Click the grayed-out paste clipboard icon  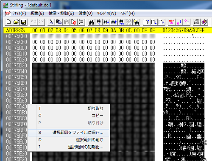(x=66, y=22)
